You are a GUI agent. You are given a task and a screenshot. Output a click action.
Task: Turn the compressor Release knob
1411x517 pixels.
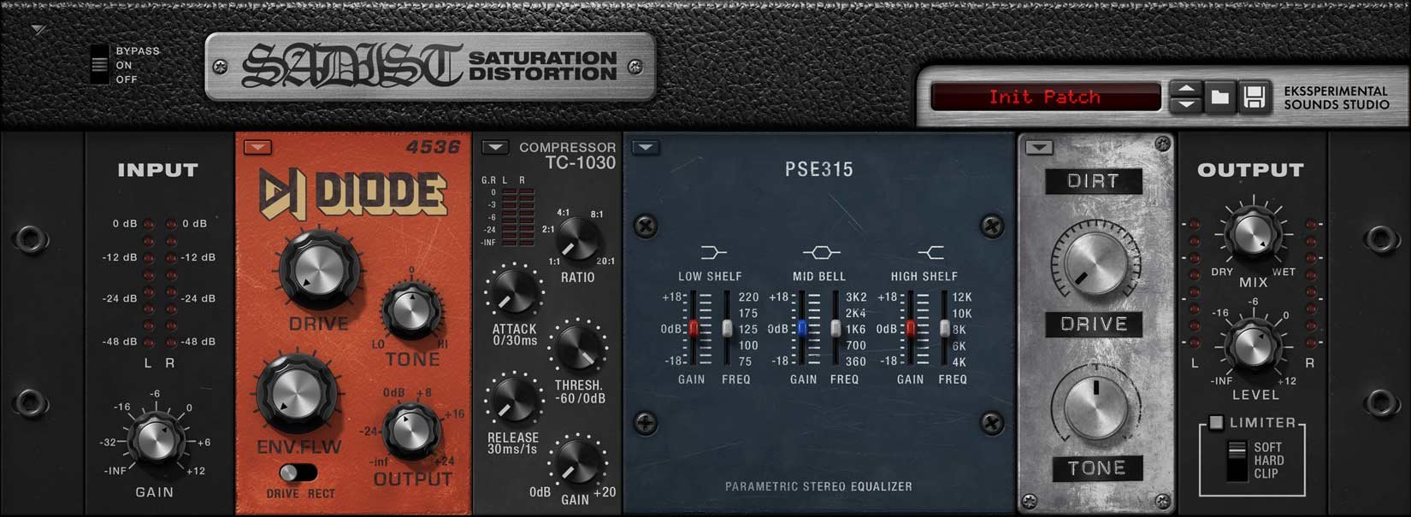(514, 400)
